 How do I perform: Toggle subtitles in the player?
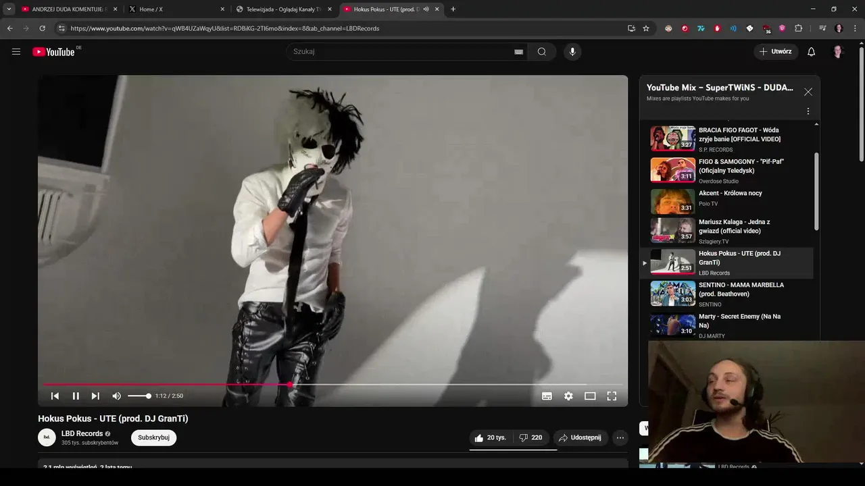point(547,396)
